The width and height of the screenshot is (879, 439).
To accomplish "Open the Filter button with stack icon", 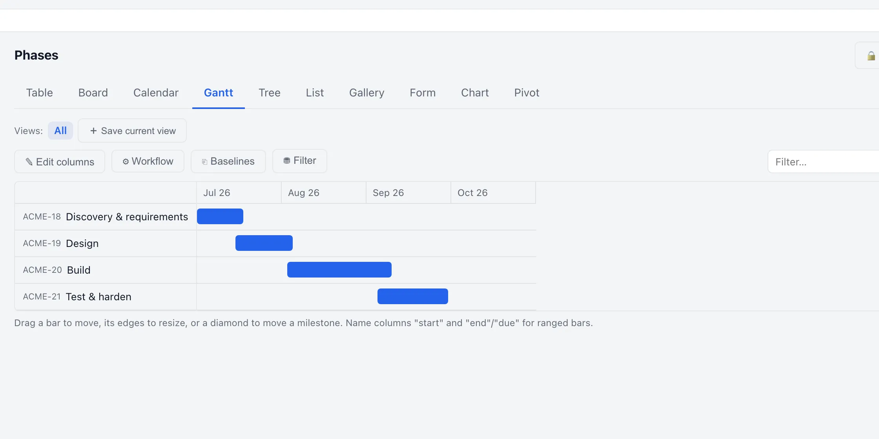I will (300, 161).
